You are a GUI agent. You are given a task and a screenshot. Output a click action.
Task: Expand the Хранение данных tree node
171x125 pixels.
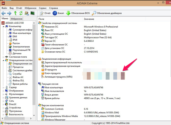(x=3, y=98)
